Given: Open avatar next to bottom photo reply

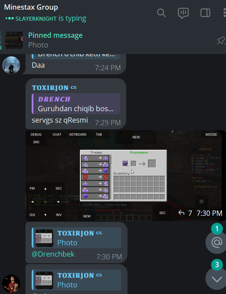Looking at the screenshot, I should point(11,284).
